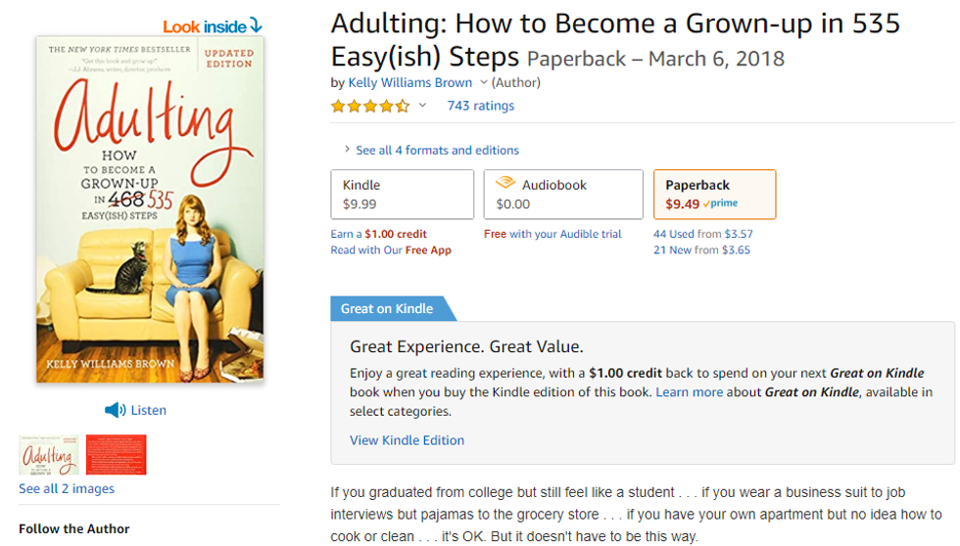Open 21 New from $3.65 offers

coord(701,250)
